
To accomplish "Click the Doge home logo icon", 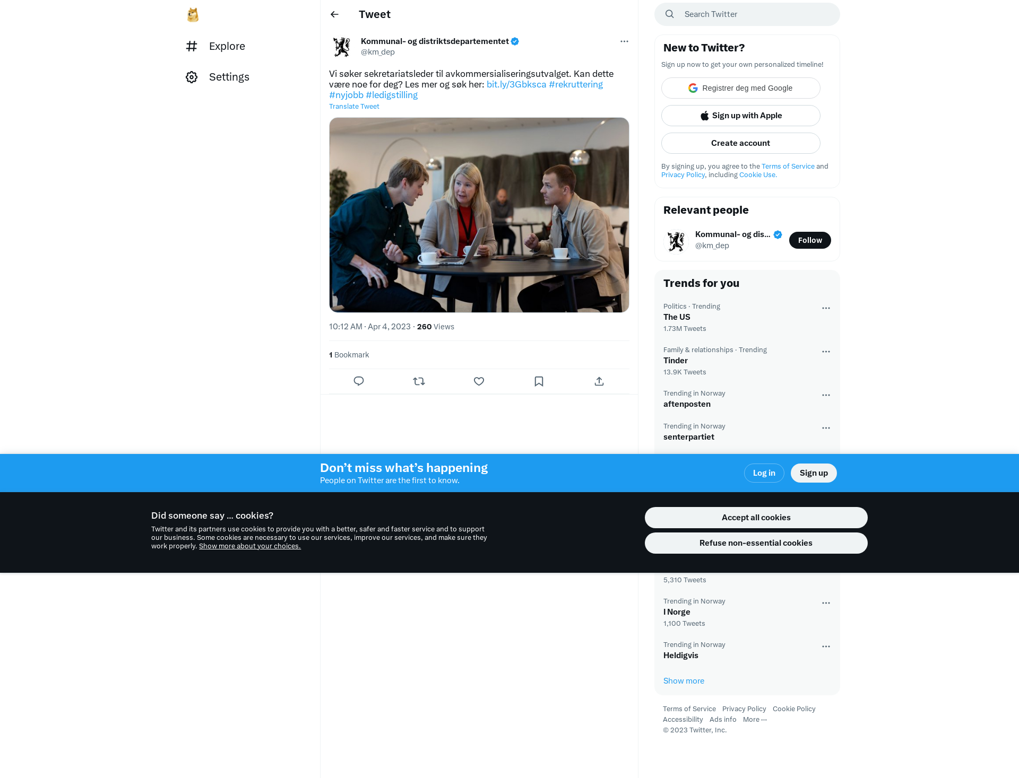I will click(193, 15).
